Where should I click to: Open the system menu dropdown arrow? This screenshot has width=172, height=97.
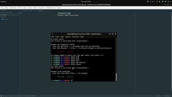coord(171,2)
